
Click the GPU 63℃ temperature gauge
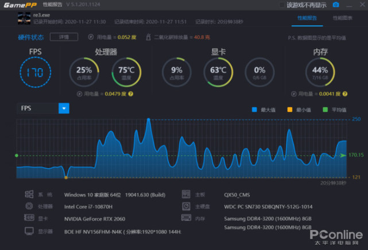coord(218,72)
